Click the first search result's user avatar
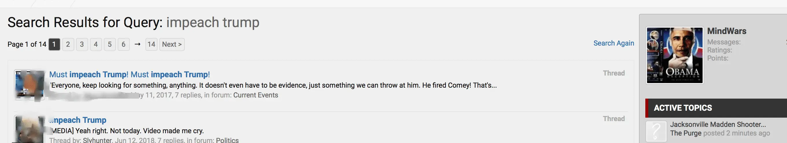 pyautogui.click(x=29, y=85)
